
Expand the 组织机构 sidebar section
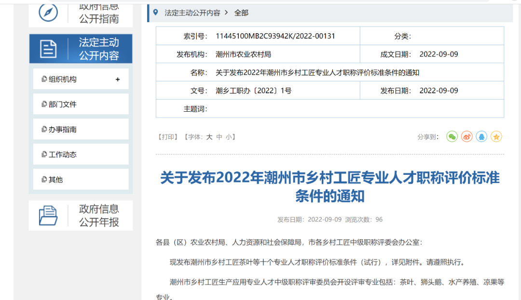tap(119, 78)
